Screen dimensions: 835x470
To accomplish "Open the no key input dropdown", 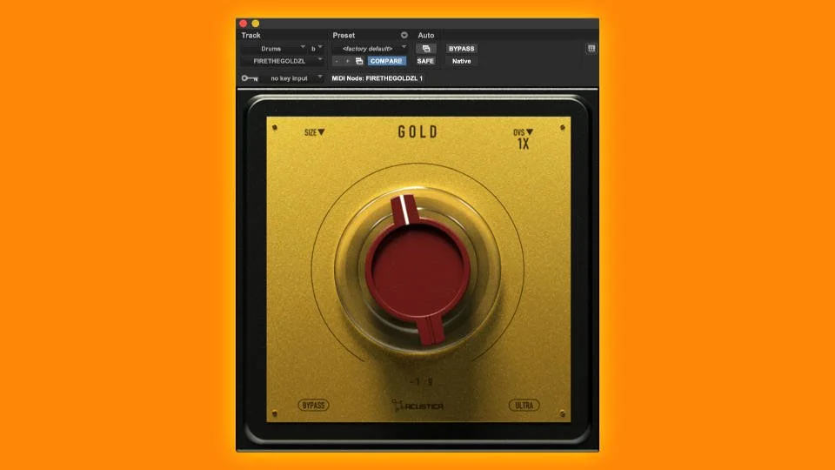I will pos(293,78).
